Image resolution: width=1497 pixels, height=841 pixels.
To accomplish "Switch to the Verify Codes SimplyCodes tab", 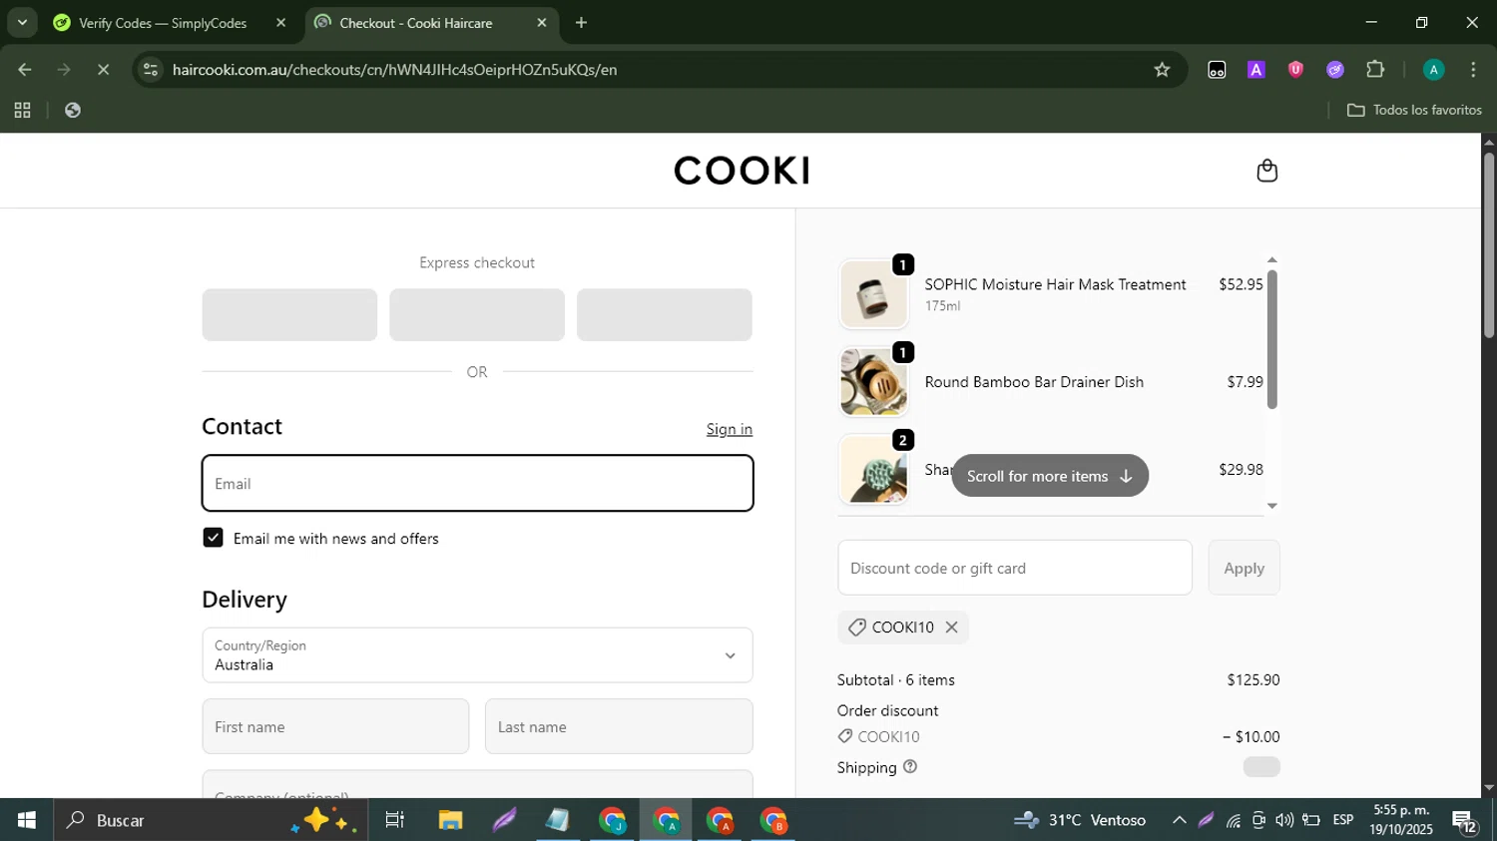I will click(x=164, y=23).
